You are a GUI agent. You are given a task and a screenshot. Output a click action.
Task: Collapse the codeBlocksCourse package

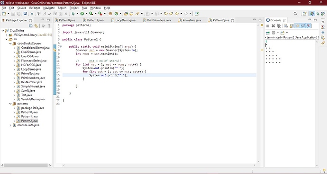coord(10,43)
